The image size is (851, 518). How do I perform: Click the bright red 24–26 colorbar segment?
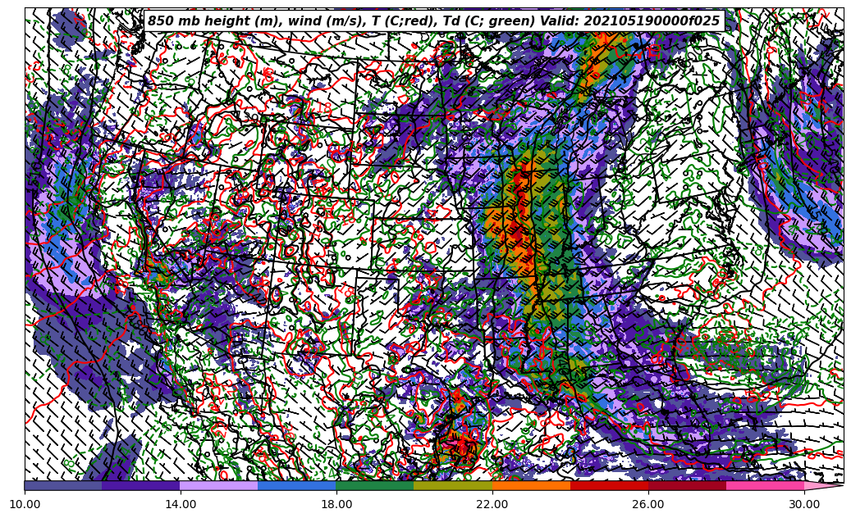[610, 485]
